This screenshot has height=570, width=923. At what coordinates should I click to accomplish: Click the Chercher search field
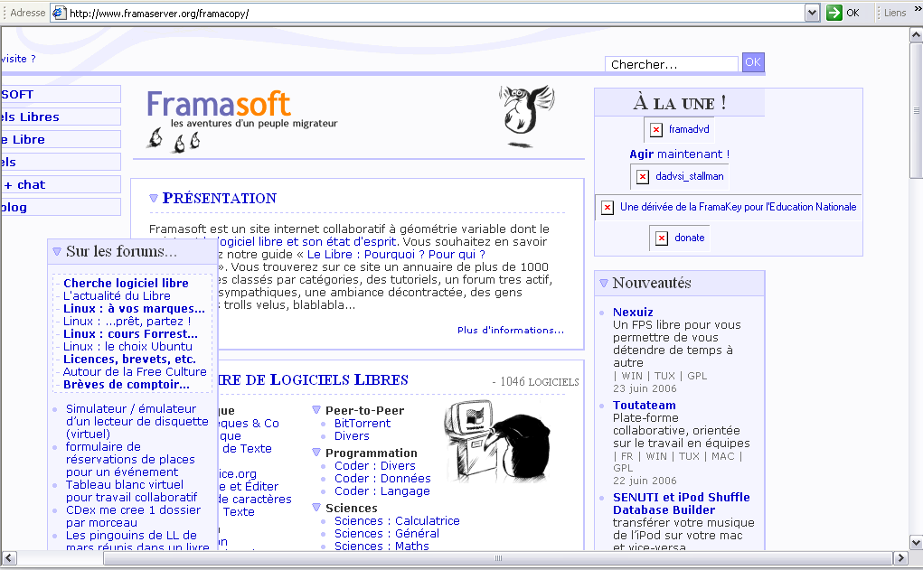(672, 63)
